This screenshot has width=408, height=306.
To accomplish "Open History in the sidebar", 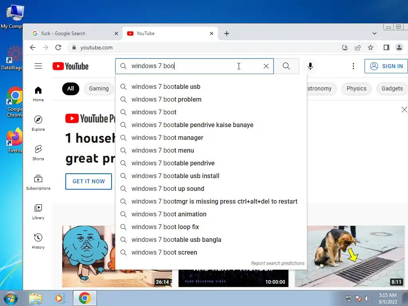I will pyautogui.click(x=38, y=241).
